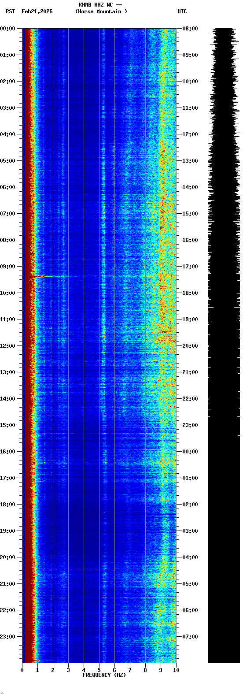Select the 19:00 label on PST axis
The image size is (243, 698).
[x=8, y=531]
